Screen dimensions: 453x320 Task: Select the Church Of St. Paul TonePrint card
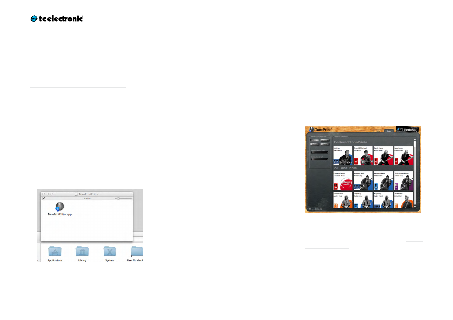pos(363,156)
